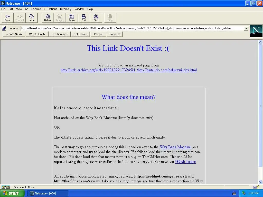Click the vertical scrollbar down arrow
Viewport: 263px width, 197px height.
[x=260, y=182]
